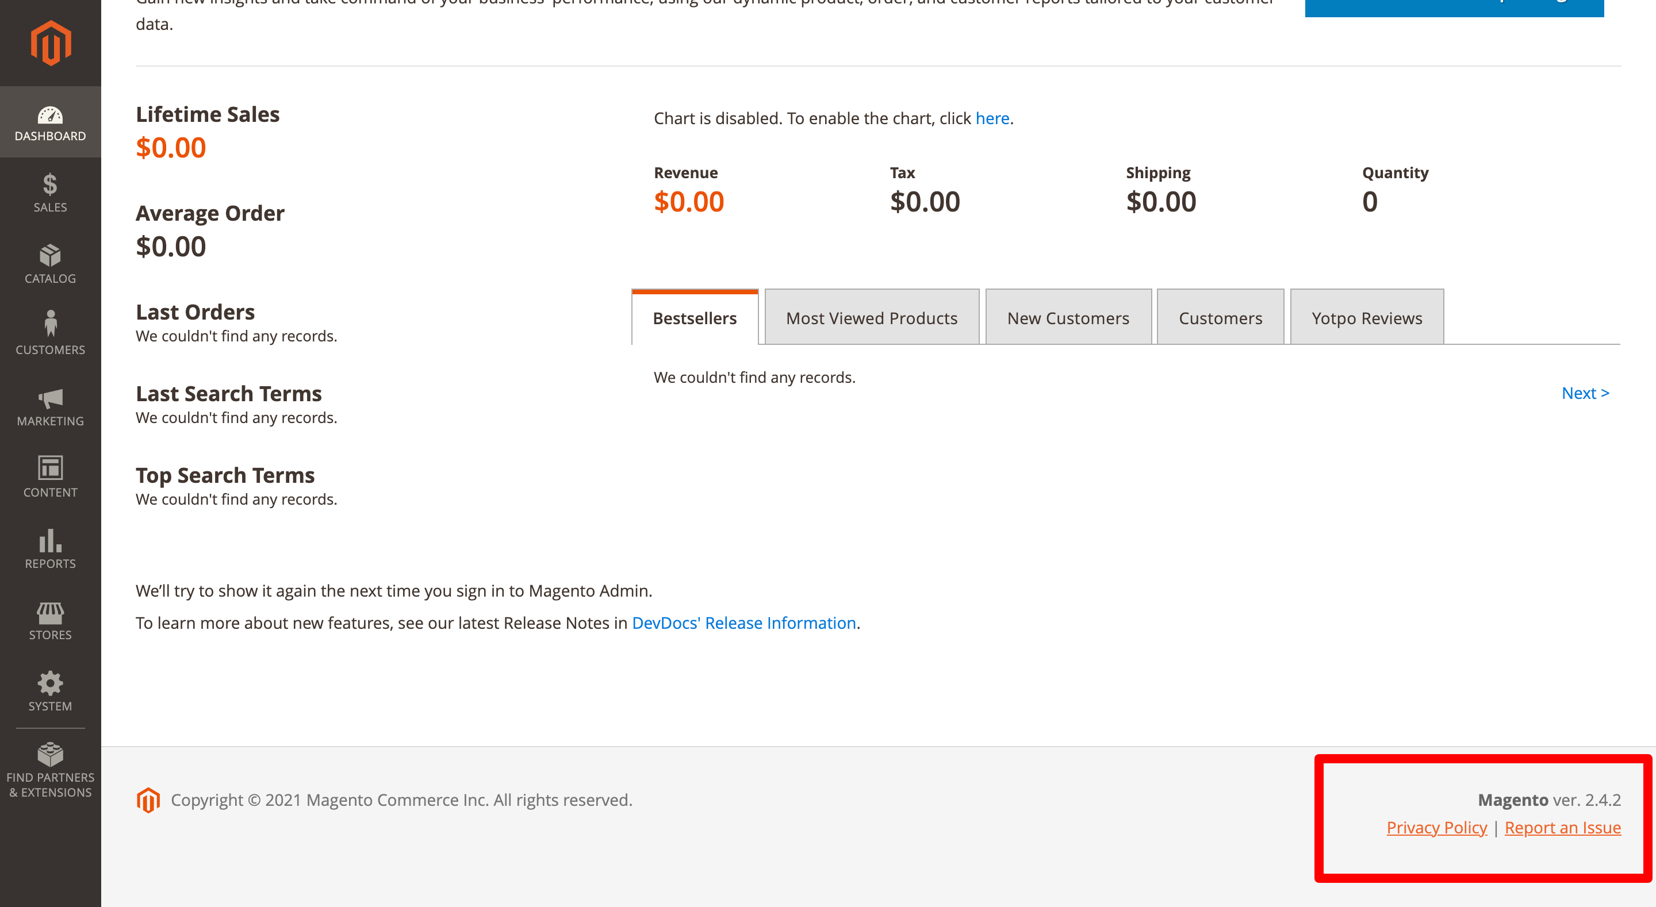Viewport: 1656px width, 907px height.
Task: Switch to the Most Viewed Products tab
Action: pyautogui.click(x=871, y=317)
